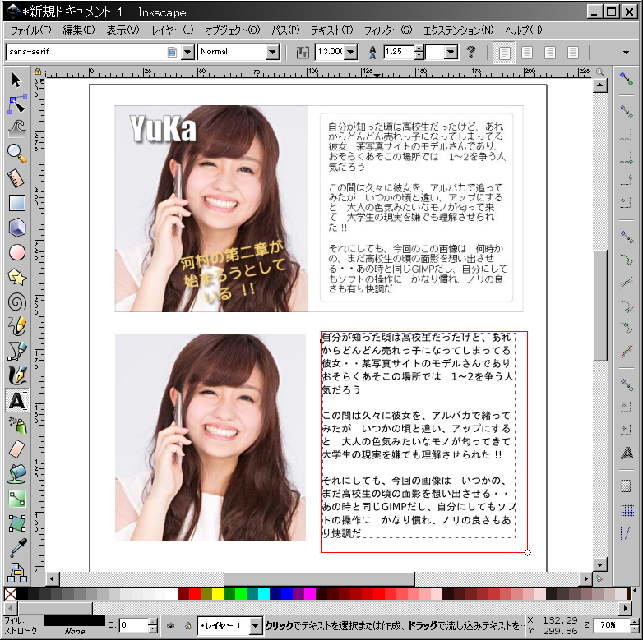Select the Bezier pen tool
Screen dimensions: 643x640
point(16,351)
